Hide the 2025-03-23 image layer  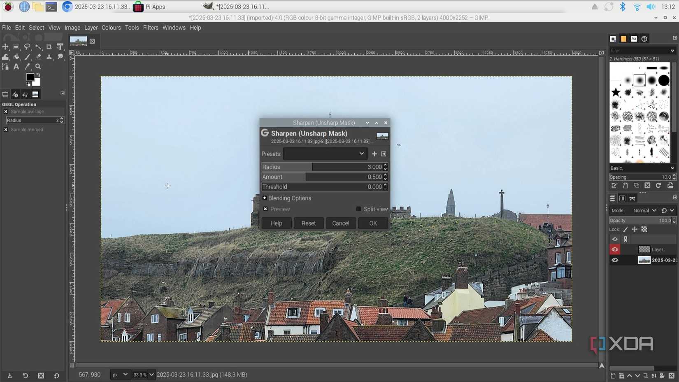pyautogui.click(x=615, y=260)
